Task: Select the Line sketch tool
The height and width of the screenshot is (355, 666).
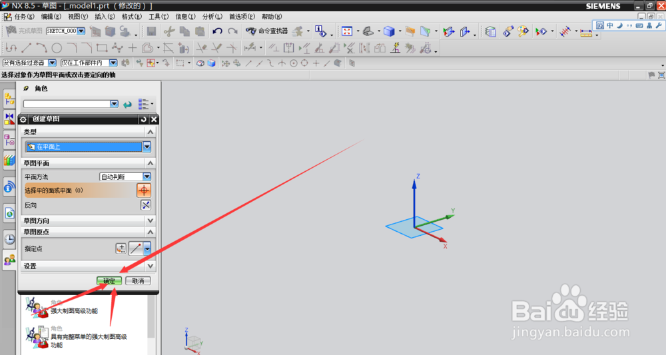Action: (27, 48)
